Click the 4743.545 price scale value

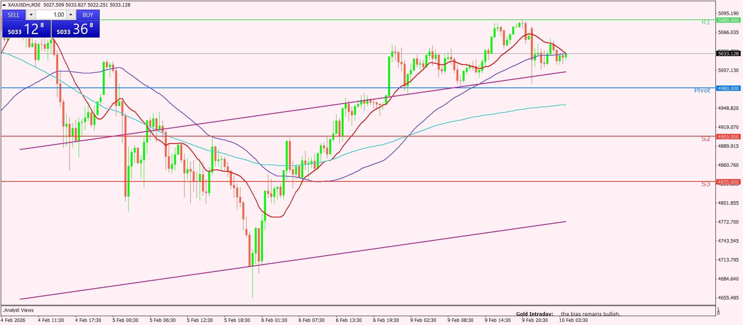[x=728, y=241]
